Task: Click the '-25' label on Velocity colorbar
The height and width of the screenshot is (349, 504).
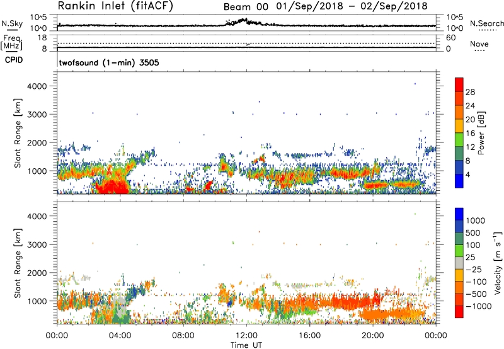Action: click(475, 270)
